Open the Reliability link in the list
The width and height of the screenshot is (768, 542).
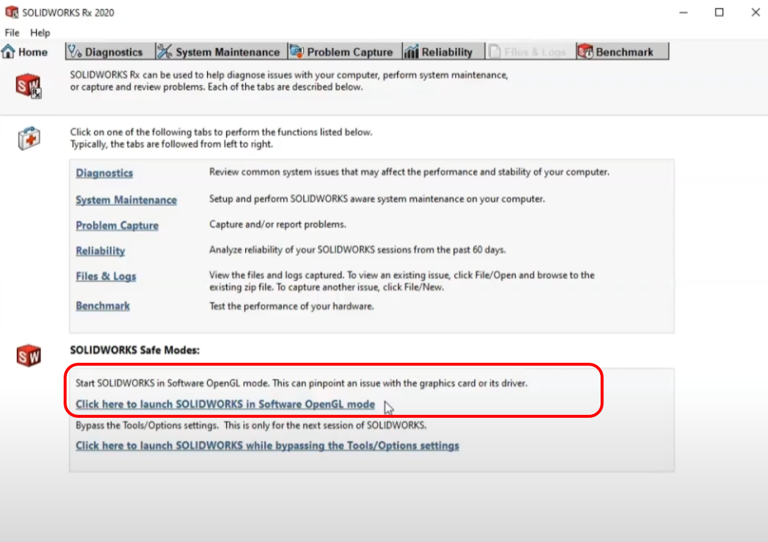click(x=100, y=251)
